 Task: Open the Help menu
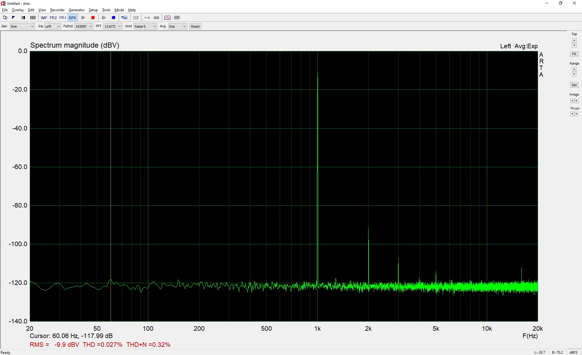[132, 10]
